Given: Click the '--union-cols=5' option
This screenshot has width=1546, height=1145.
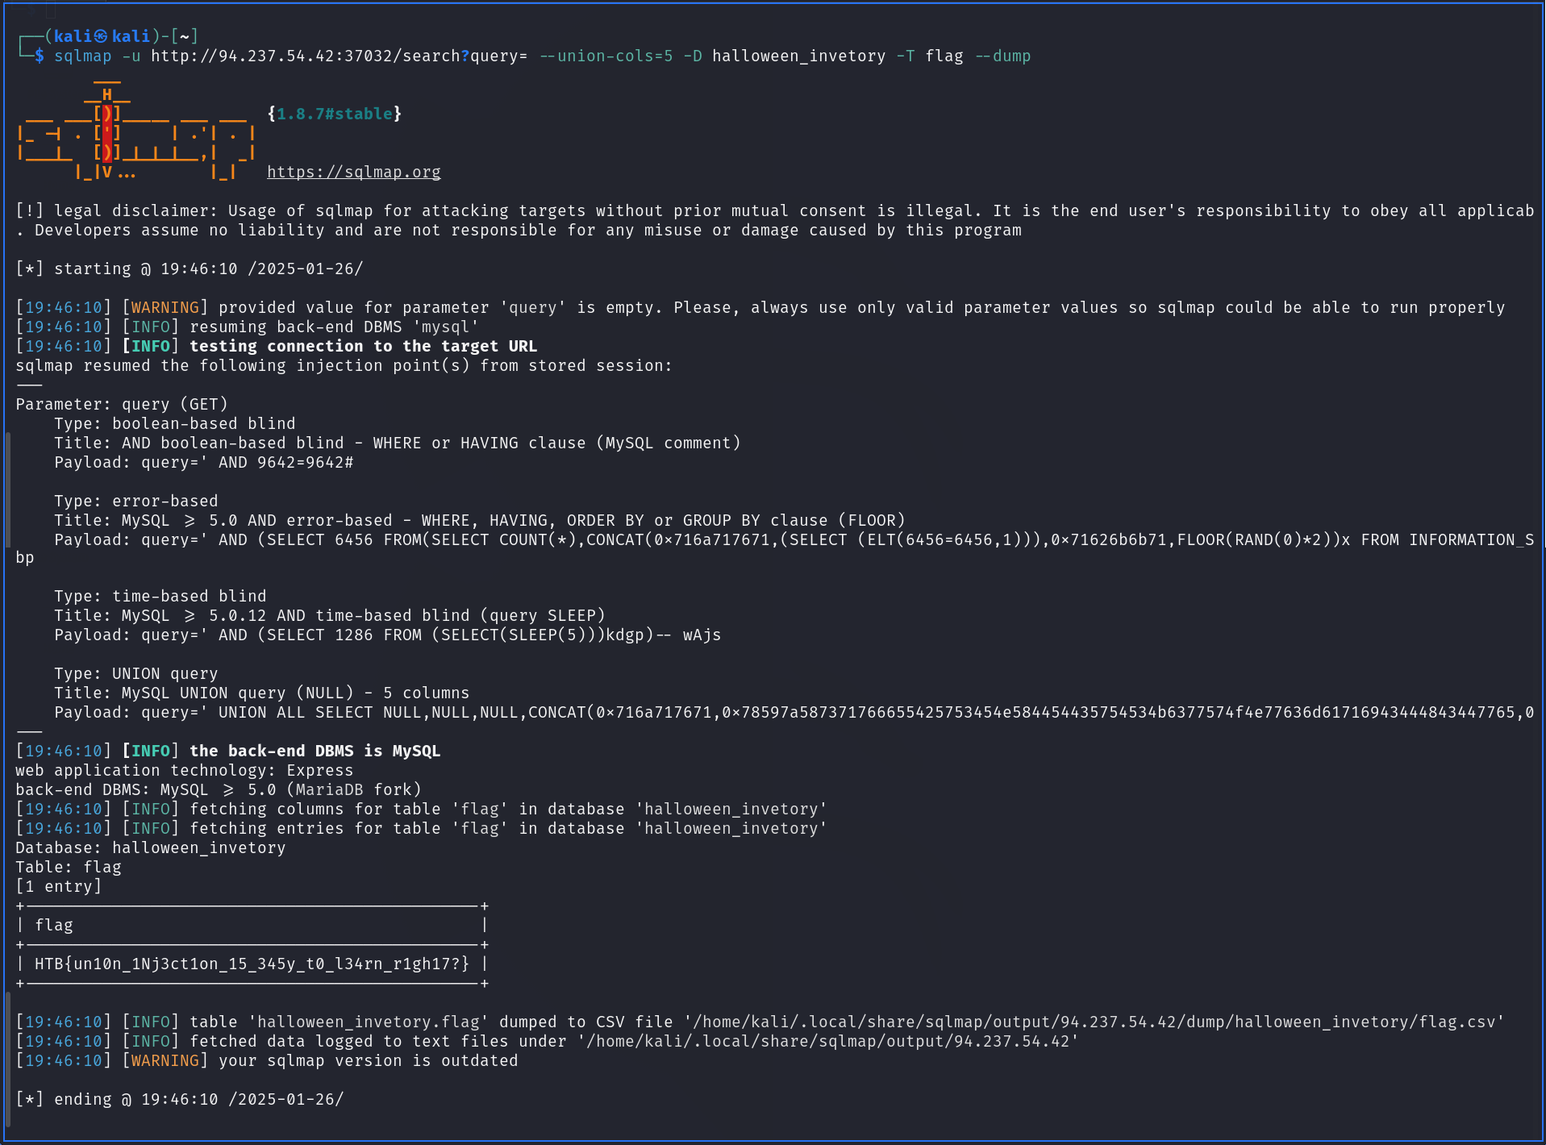Looking at the screenshot, I should 606,56.
